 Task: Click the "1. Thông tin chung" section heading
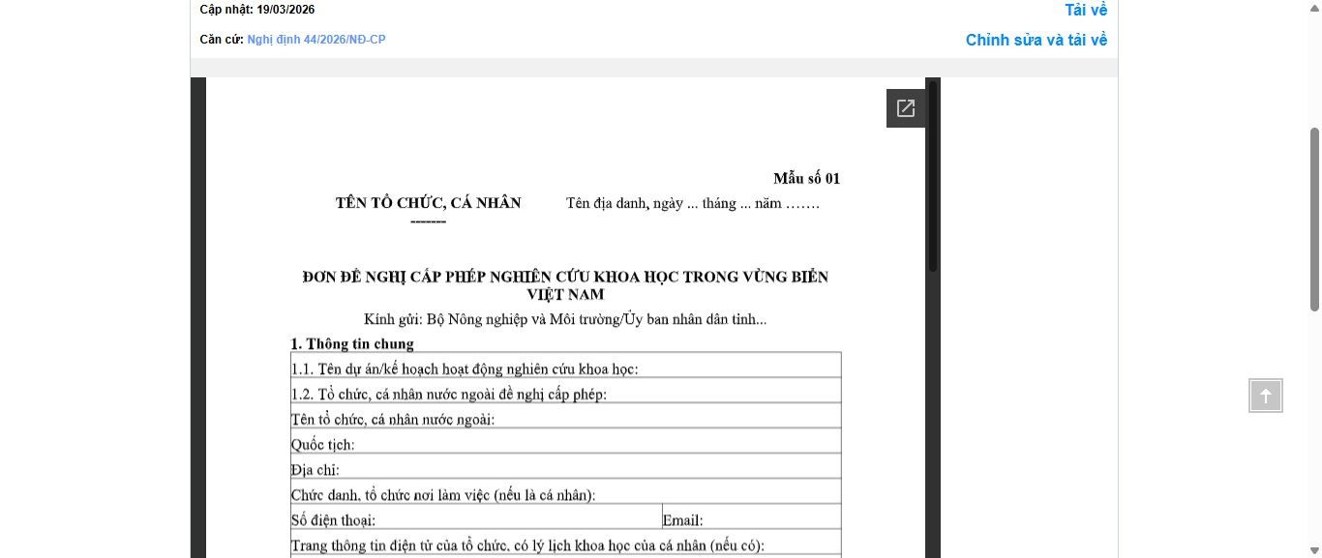pyautogui.click(x=352, y=343)
